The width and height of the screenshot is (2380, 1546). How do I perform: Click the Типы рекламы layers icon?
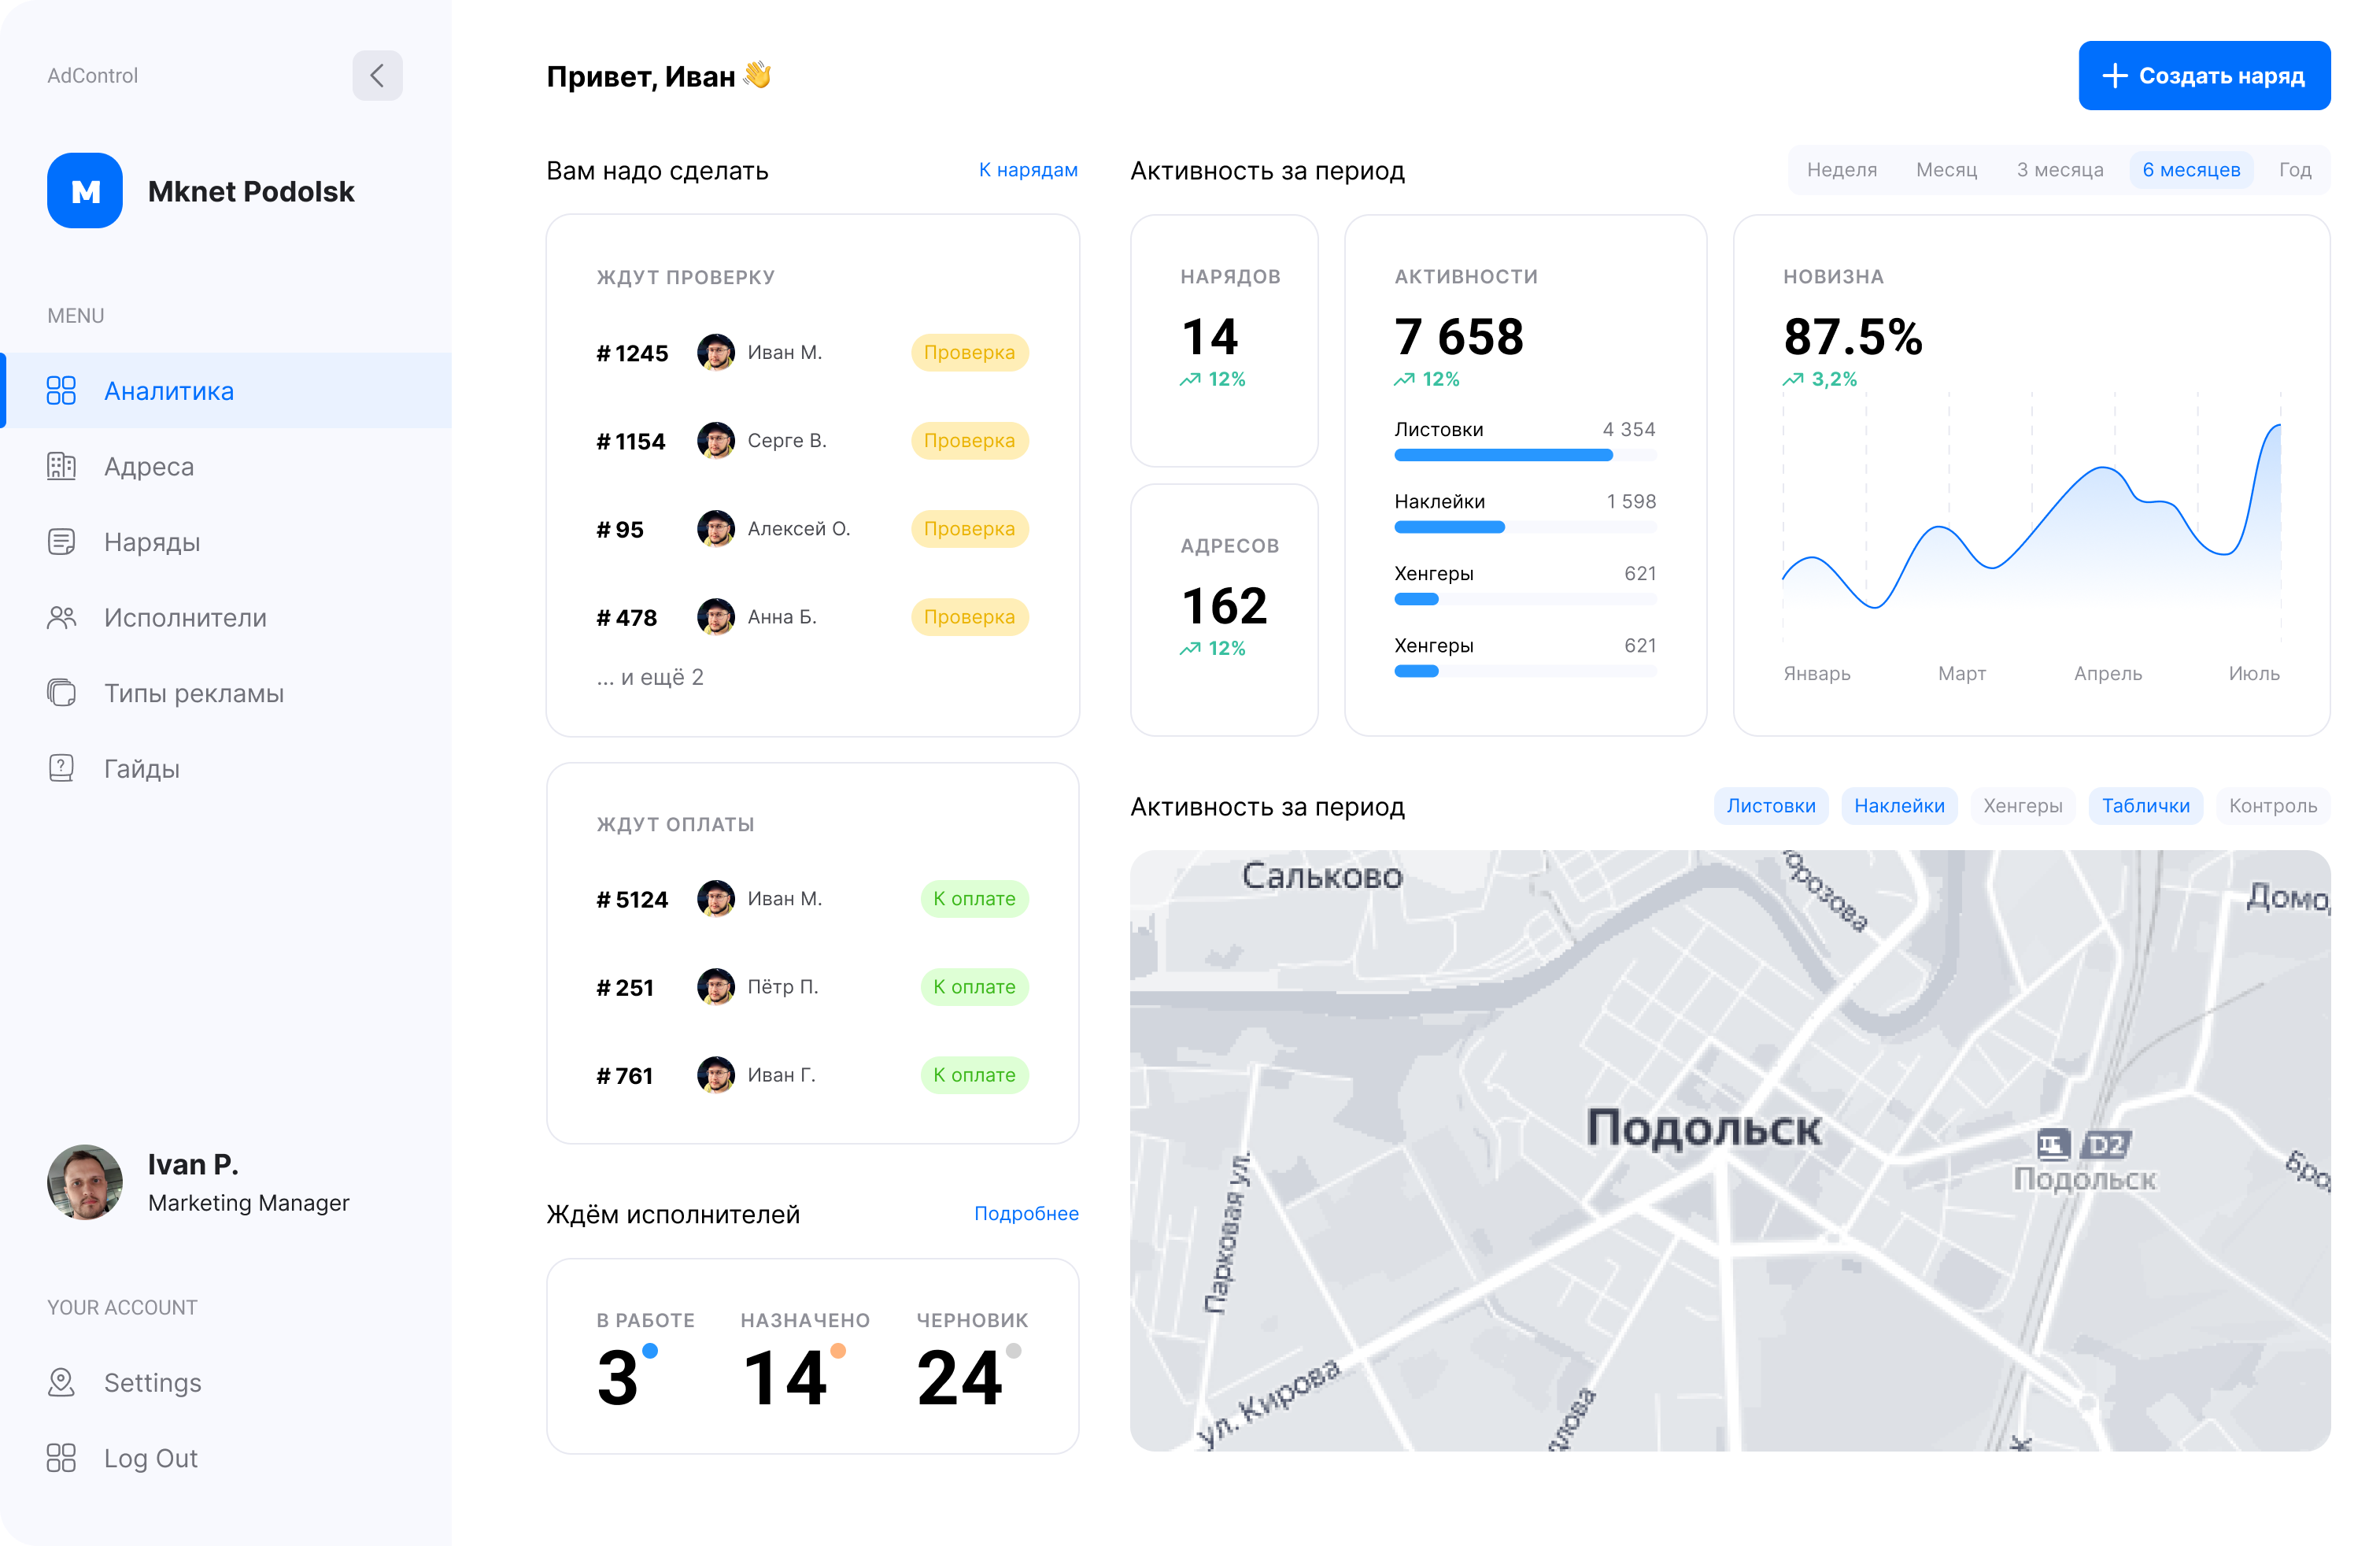click(61, 693)
